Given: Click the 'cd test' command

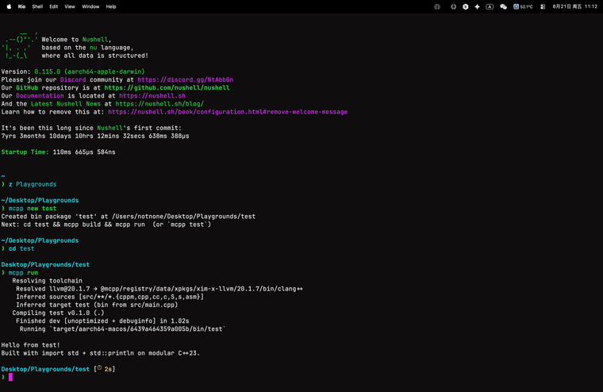Looking at the screenshot, I should 21,248.
